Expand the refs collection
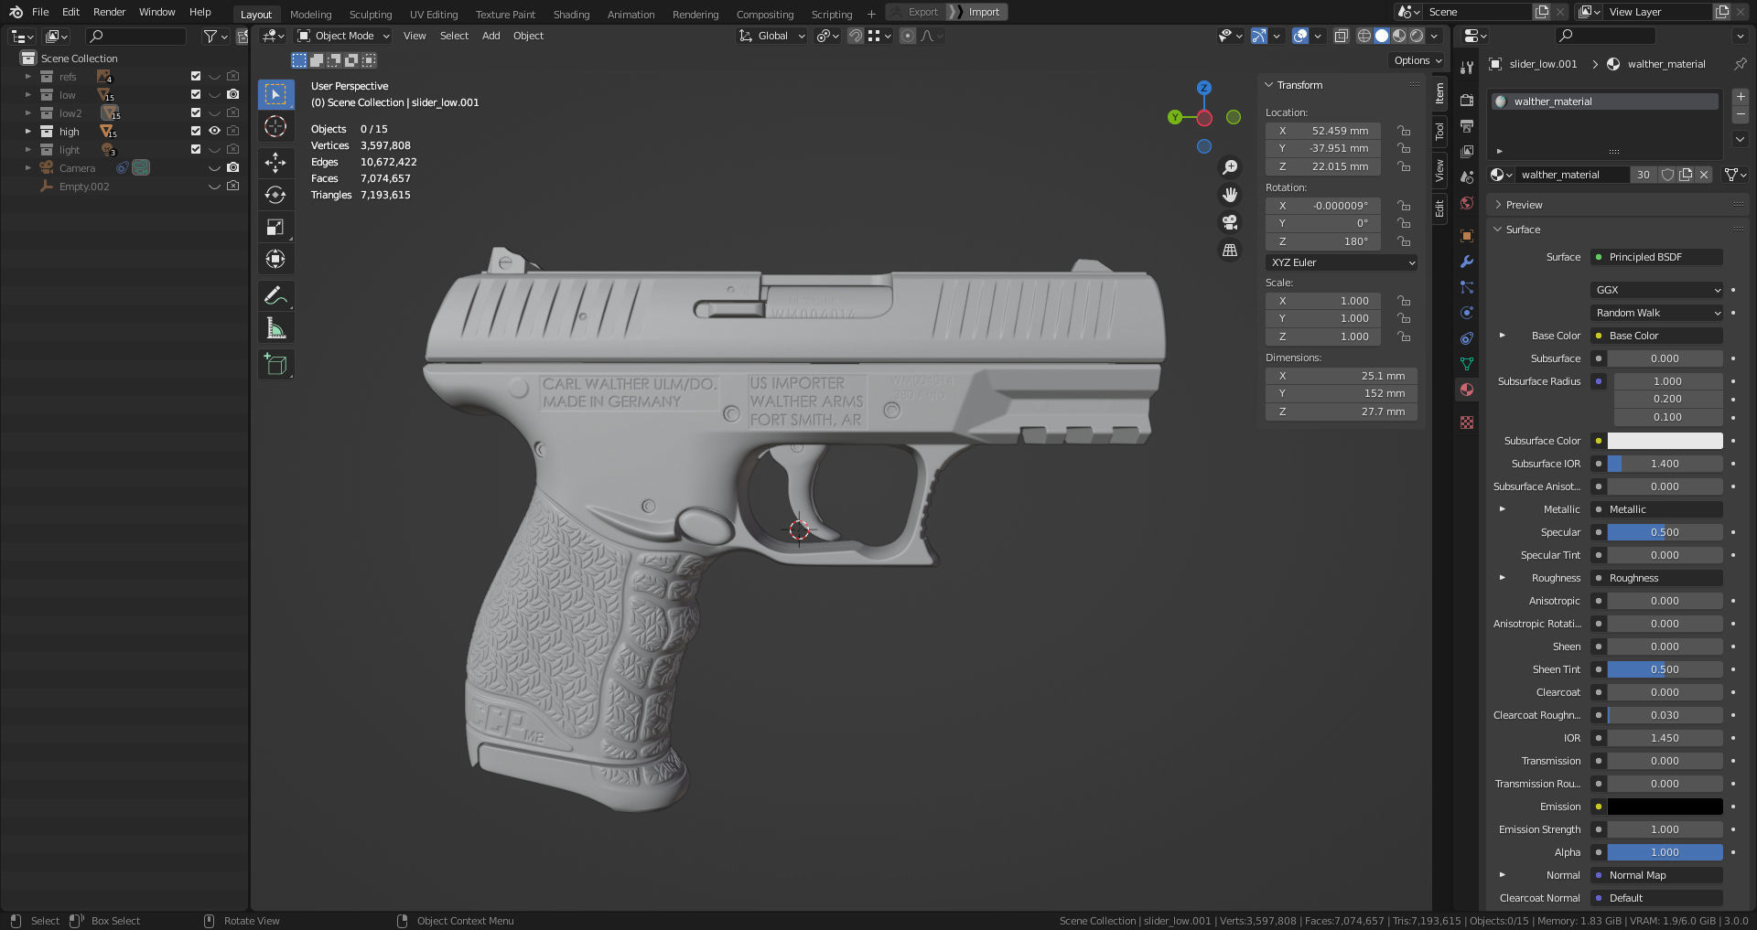 tap(27, 77)
